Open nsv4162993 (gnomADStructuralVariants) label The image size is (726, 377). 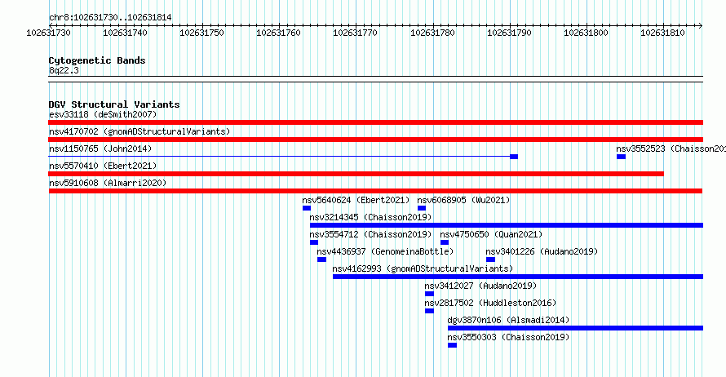[x=423, y=268]
